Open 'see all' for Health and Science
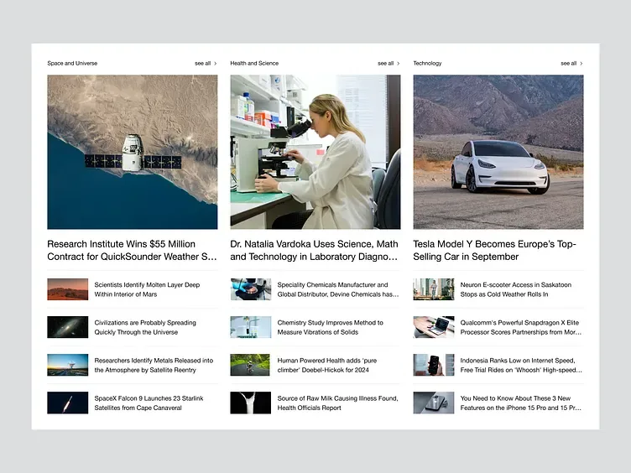The width and height of the screenshot is (631, 473). click(385, 63)
